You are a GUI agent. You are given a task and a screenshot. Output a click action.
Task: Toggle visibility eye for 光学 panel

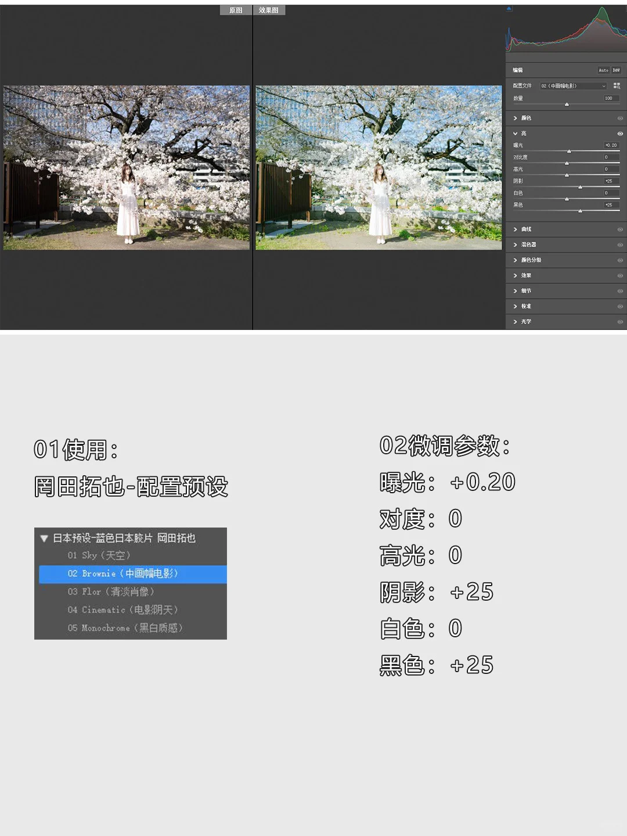pos(619,322)
